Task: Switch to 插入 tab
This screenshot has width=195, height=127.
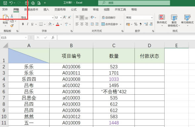Action: (x=46, y=10)
